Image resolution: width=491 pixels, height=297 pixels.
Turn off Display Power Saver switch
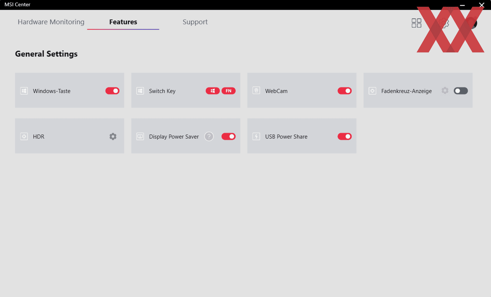coord(228,136)
